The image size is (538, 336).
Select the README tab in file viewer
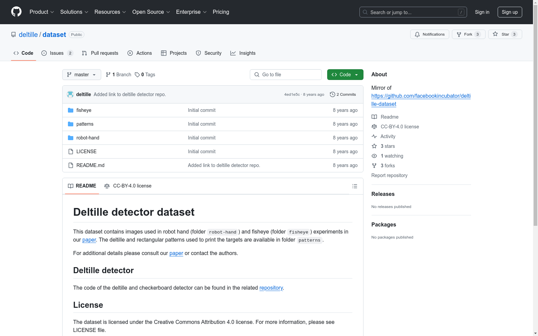point(82,186)
